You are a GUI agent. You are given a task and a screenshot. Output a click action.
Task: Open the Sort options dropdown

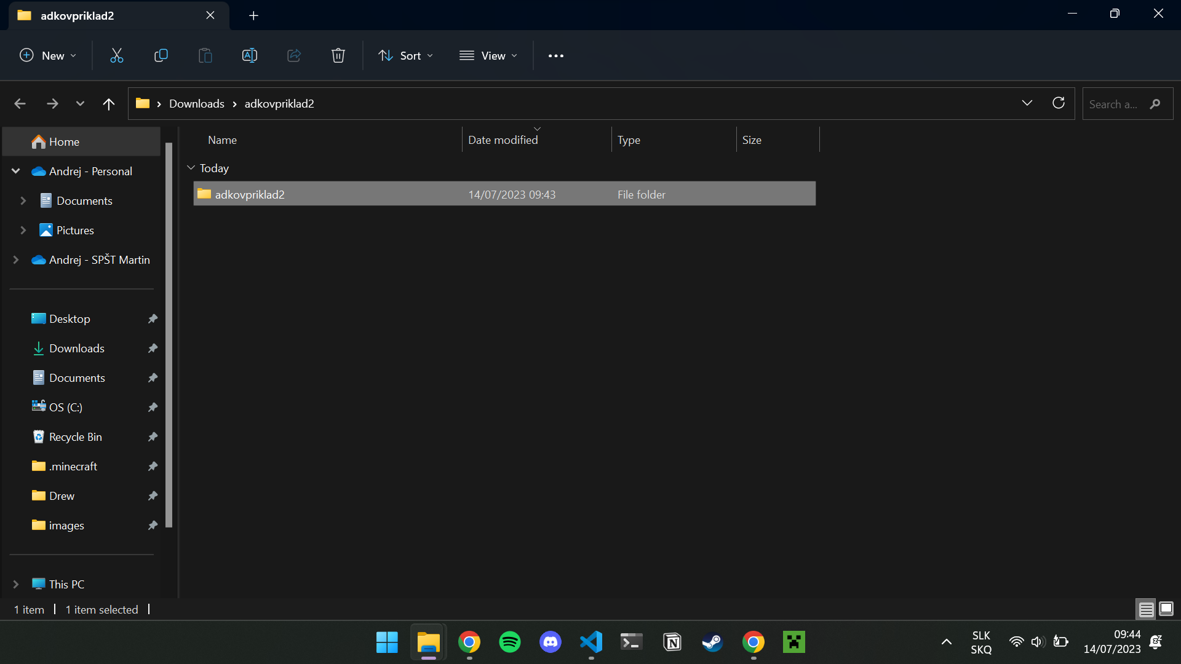pos(406,55)
